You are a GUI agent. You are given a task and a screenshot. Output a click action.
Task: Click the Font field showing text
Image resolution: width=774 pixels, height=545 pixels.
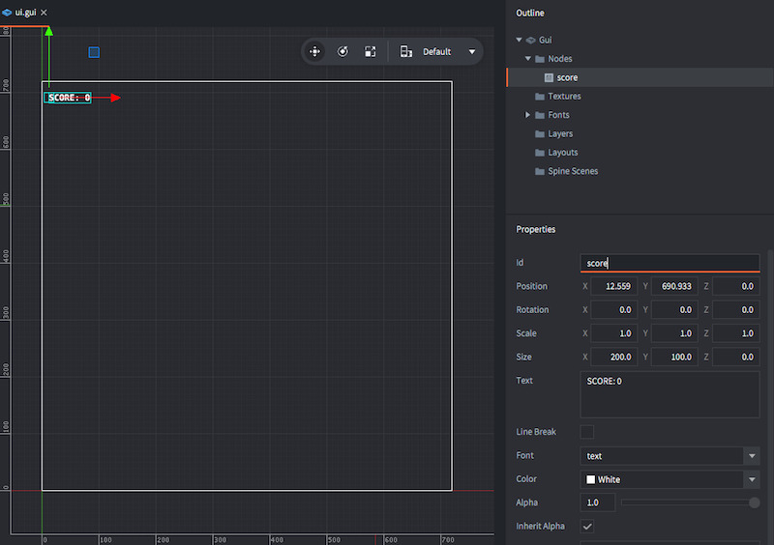pyautogui.click(x=662, y=456)
